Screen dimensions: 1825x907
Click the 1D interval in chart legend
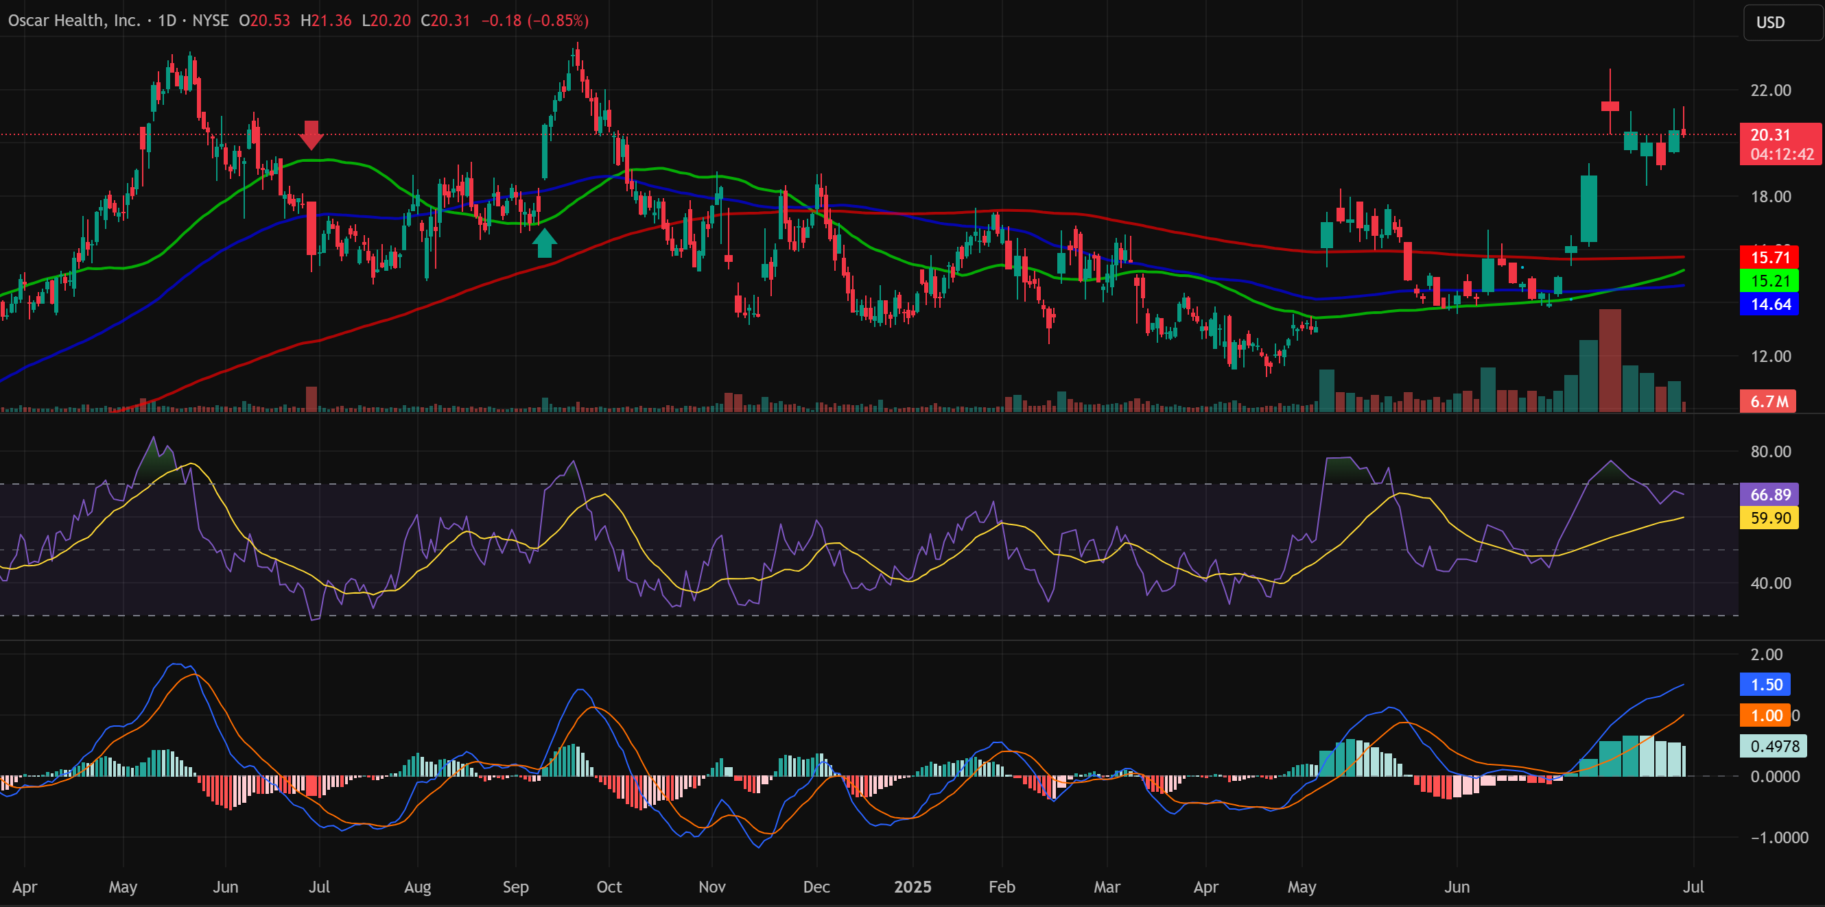(x=167, y=21)
